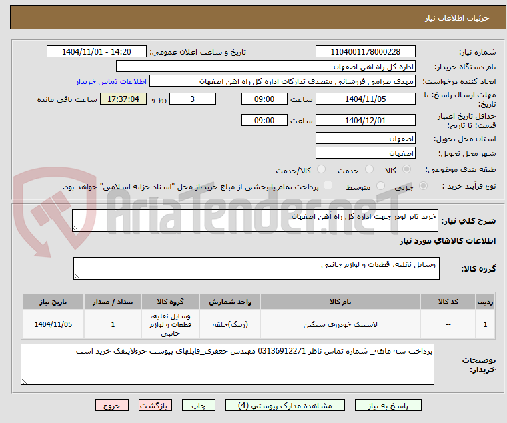Select the کالا radio button
The height and width of the screenshot is (423, 507).
click(x=407, y=169)
